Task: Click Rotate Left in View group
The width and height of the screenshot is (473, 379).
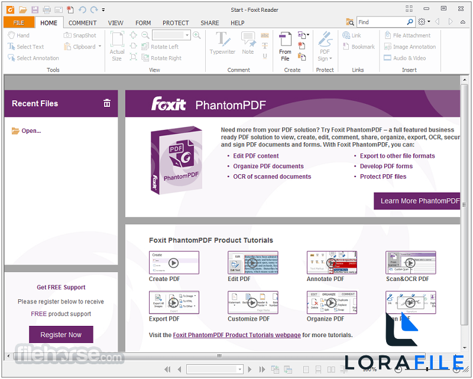Action: [x=160, y=47]
